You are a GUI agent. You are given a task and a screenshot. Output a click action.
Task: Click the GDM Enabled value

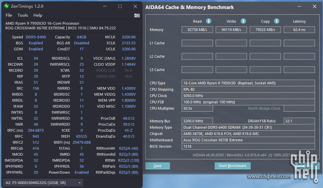tap(36, 49)
